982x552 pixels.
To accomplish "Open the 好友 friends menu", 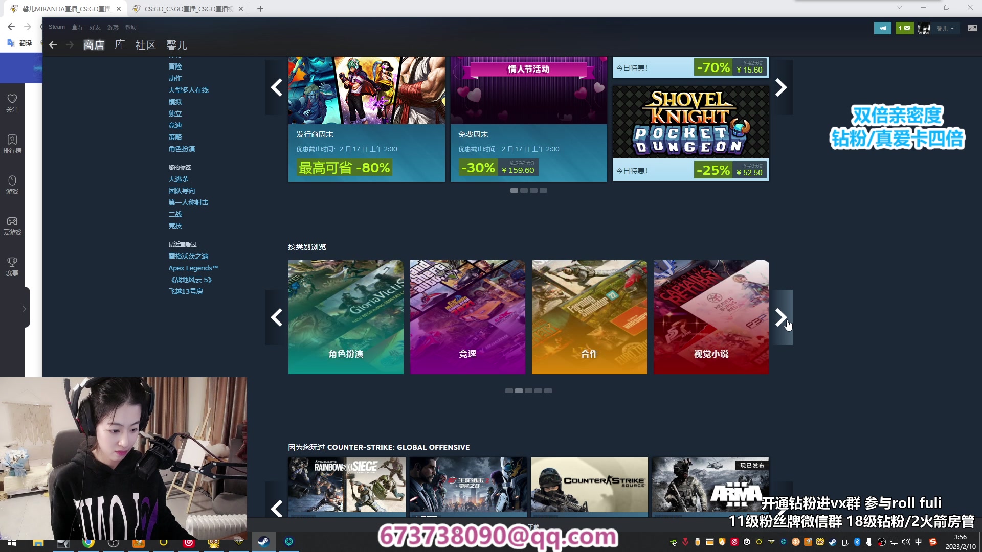I will (x=95, y=27).
